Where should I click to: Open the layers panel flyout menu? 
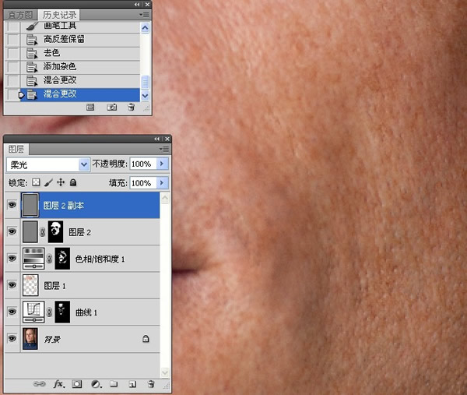click(164, 148)
